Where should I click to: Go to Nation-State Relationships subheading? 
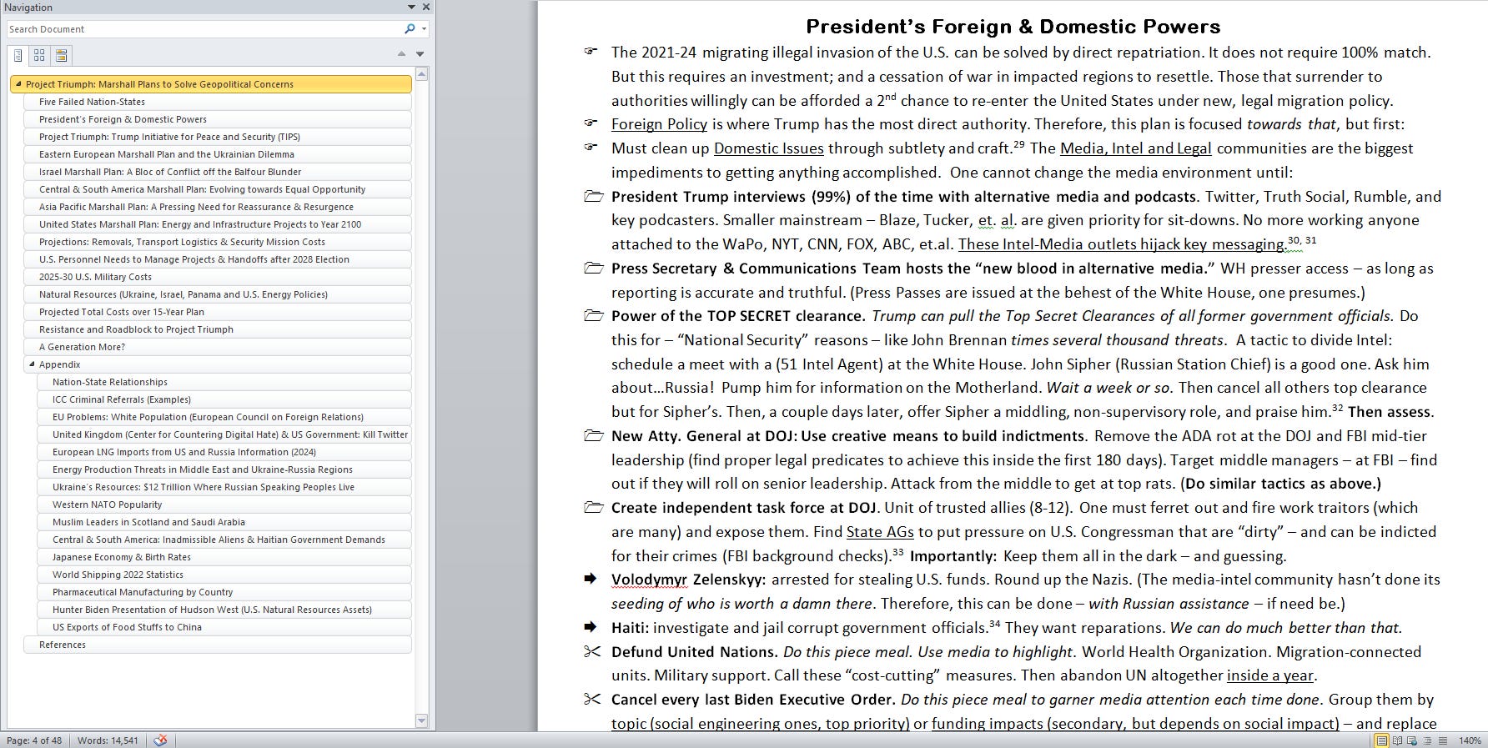point(224,382)
